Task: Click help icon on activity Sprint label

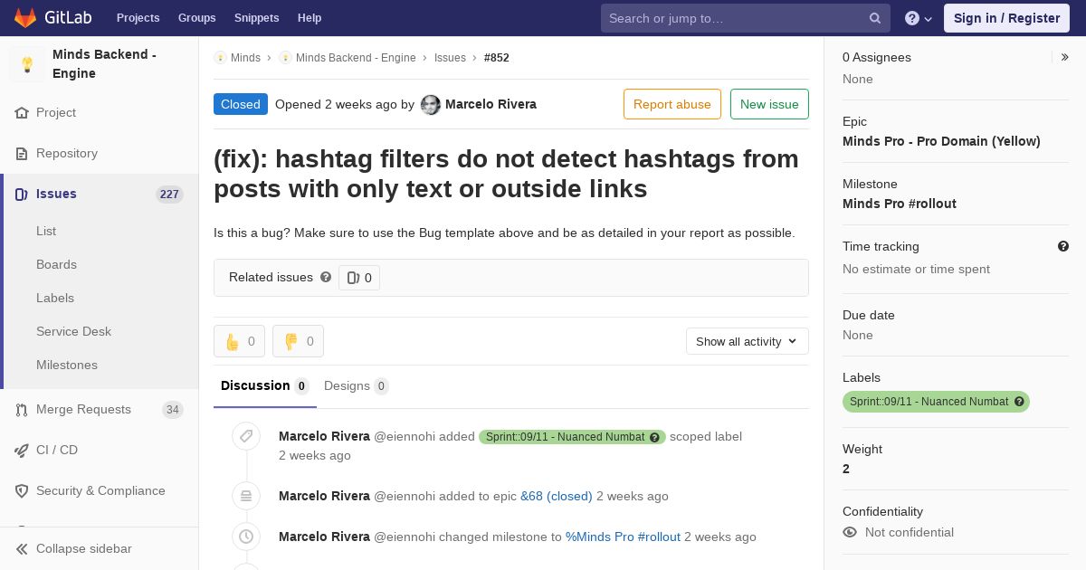Action: click(654, 437)
